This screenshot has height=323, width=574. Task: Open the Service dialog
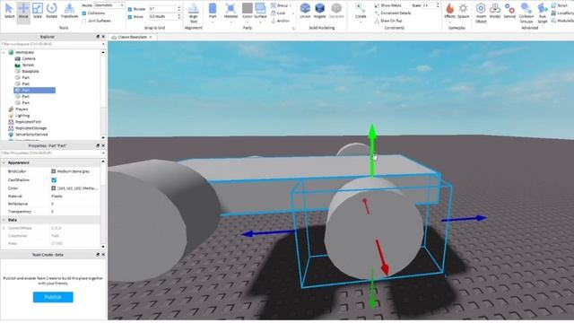coord(509,11)
